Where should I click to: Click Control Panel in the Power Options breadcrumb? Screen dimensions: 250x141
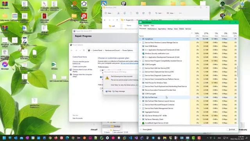[97, 51]
